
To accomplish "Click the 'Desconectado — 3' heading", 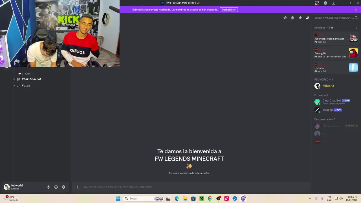I will tap(325, 120).
